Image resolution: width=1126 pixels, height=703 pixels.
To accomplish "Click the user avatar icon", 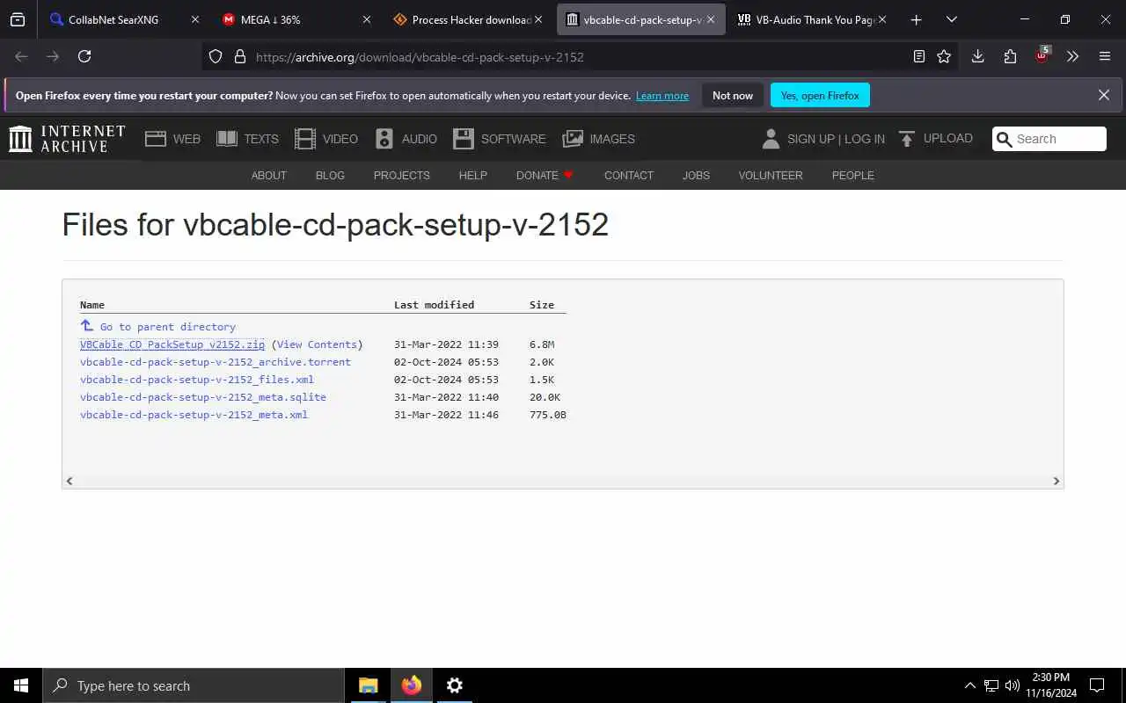I will (771, 139).
